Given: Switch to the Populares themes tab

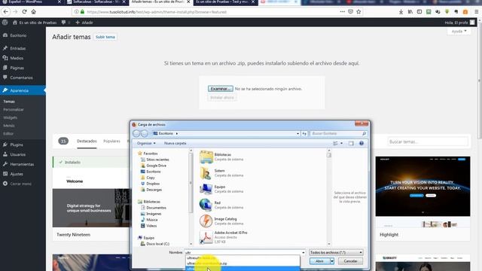Looking at the screenshot, I should coord(112,141).
